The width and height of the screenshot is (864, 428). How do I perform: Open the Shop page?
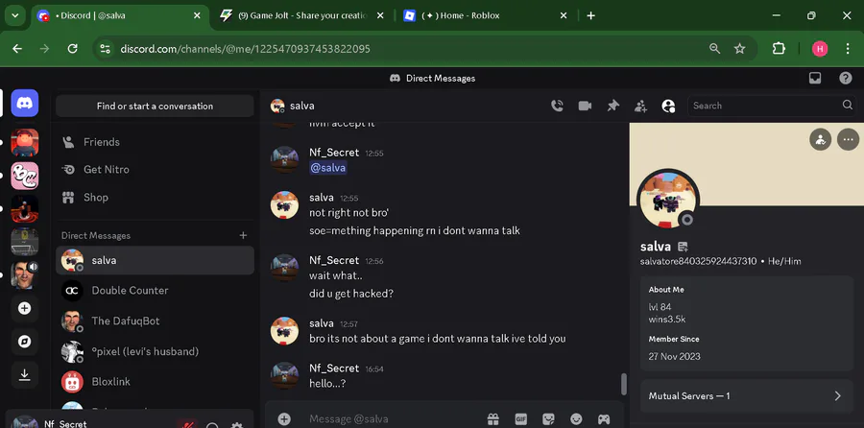(x=155, y=197)
